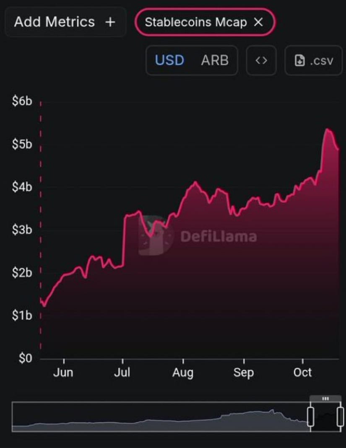Click the $0 label on value axis
The height and width of the screenshot is (448, 346).
point(24,359)
